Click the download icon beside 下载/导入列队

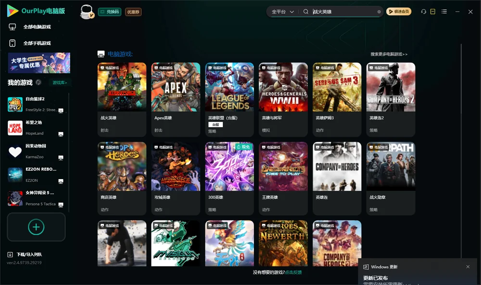[10, 254]
